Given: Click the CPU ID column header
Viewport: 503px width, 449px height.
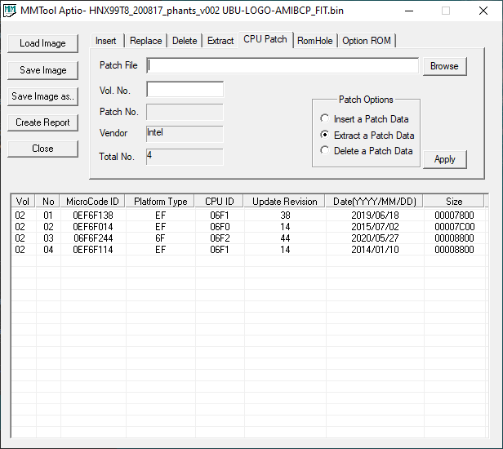Looking at the screenshot, I should 220,202.
